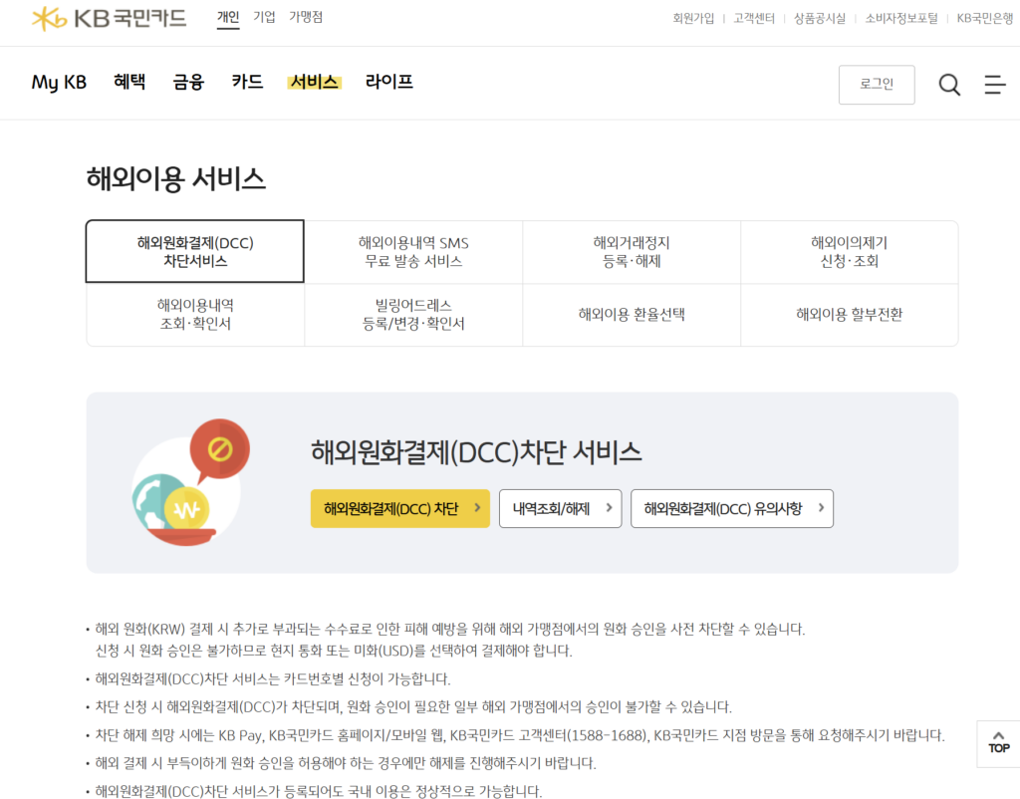
Task: Select 해외이의제기 신청·조회 tab
Action: [850, 252]
